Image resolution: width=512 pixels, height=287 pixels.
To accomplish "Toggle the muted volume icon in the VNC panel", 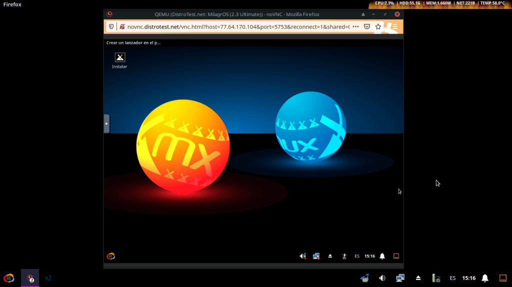I will pyautogui.click(x=302, y=256).
